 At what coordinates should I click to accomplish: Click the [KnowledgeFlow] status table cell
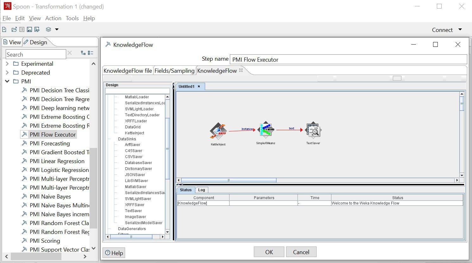coord(203,203)
